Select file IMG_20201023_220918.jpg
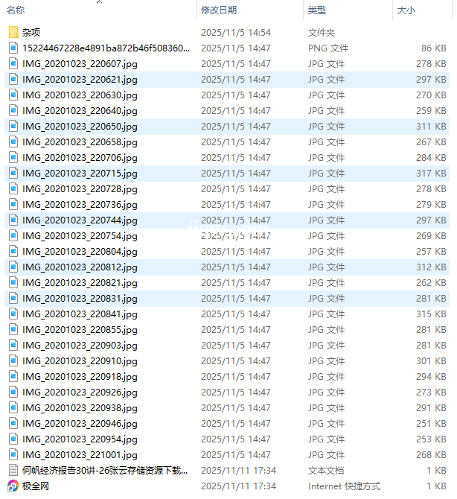The image size is (457, 499). click(x=80, y=377)
